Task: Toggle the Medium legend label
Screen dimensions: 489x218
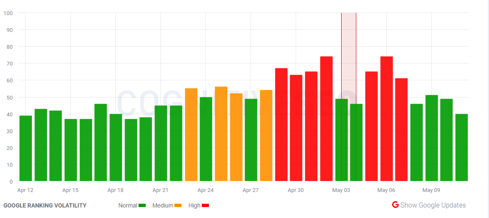Action: 163,205
